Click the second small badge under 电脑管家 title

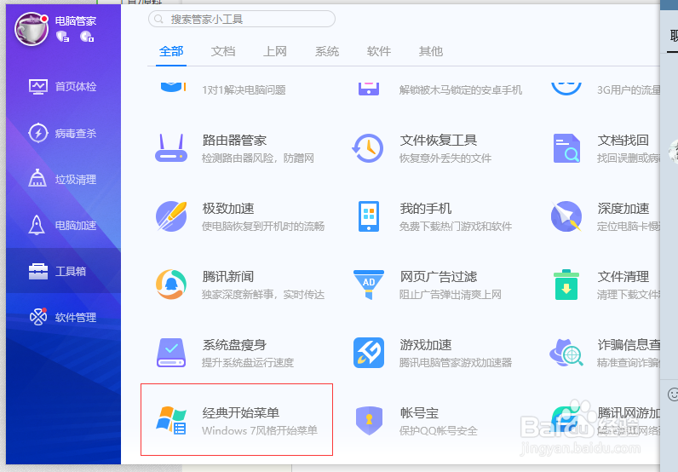coord(87,37)
